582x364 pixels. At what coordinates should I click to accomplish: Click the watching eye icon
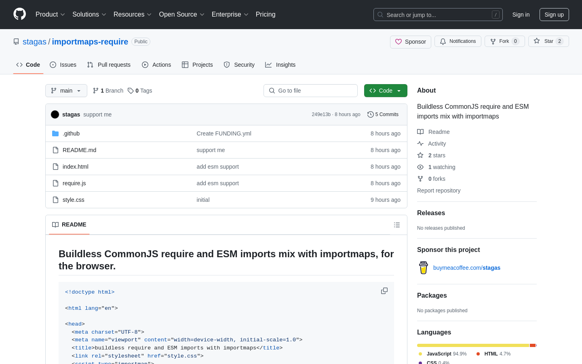[x=420, y=167]
